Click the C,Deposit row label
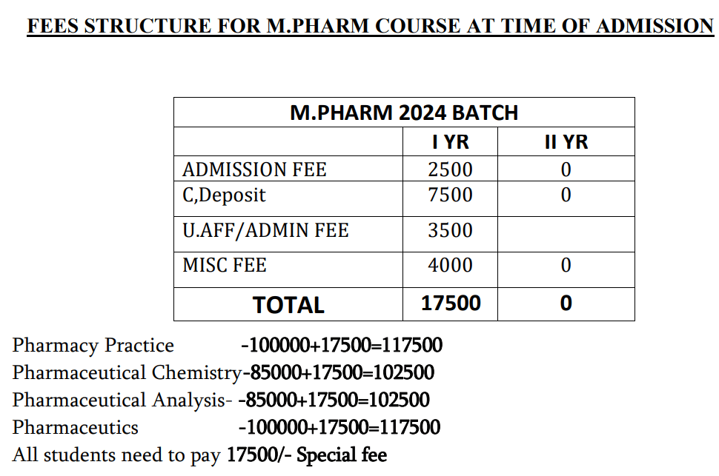Screen dimensions: 719x476 tap(224, 196)
